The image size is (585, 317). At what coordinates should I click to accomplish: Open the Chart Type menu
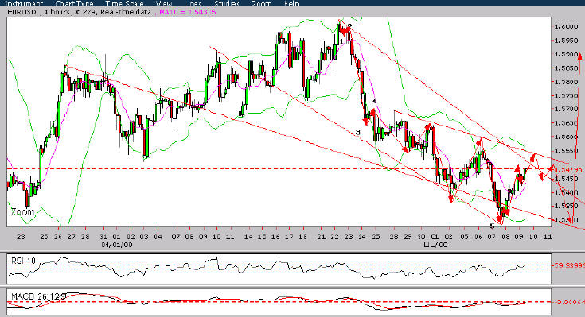tap(74, 3)
